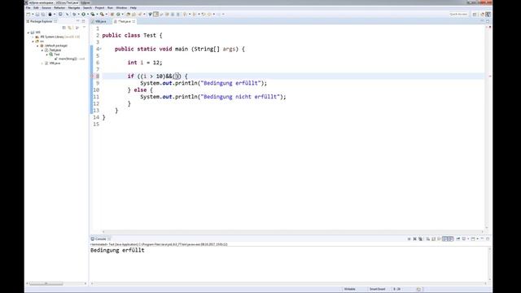Click the Terminate icon in Console toolbar
Screen dimensions: 521x293
click(409, 238)
